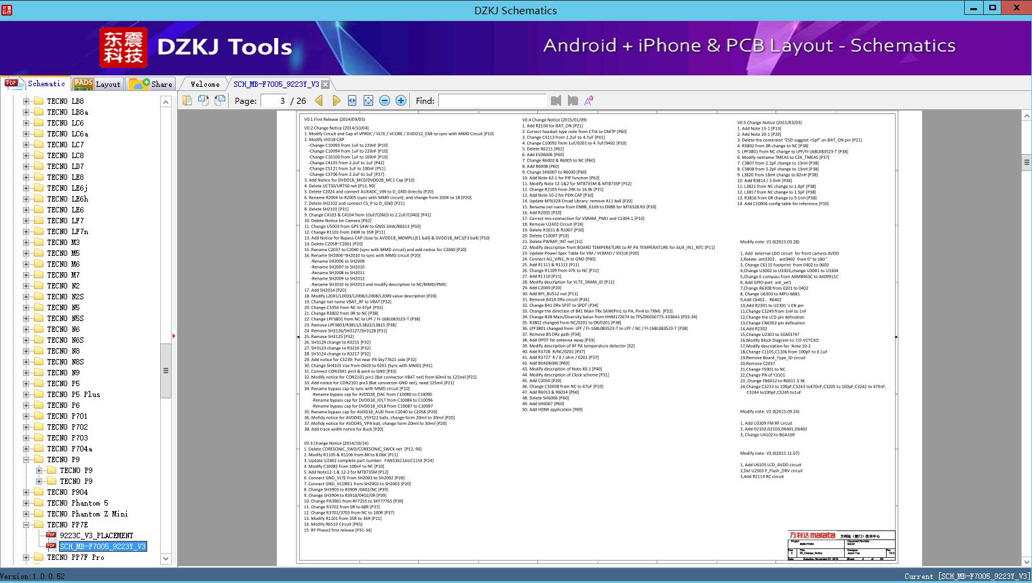Select TECNO N2S tree item

click(66, 297)
